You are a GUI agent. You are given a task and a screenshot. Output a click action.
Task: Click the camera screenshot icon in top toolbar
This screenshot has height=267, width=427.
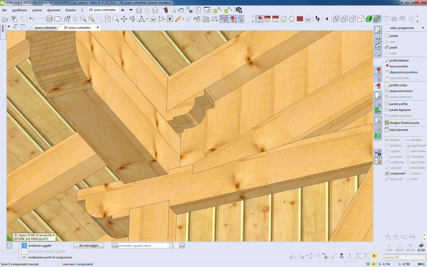click(x=238, y=10)
